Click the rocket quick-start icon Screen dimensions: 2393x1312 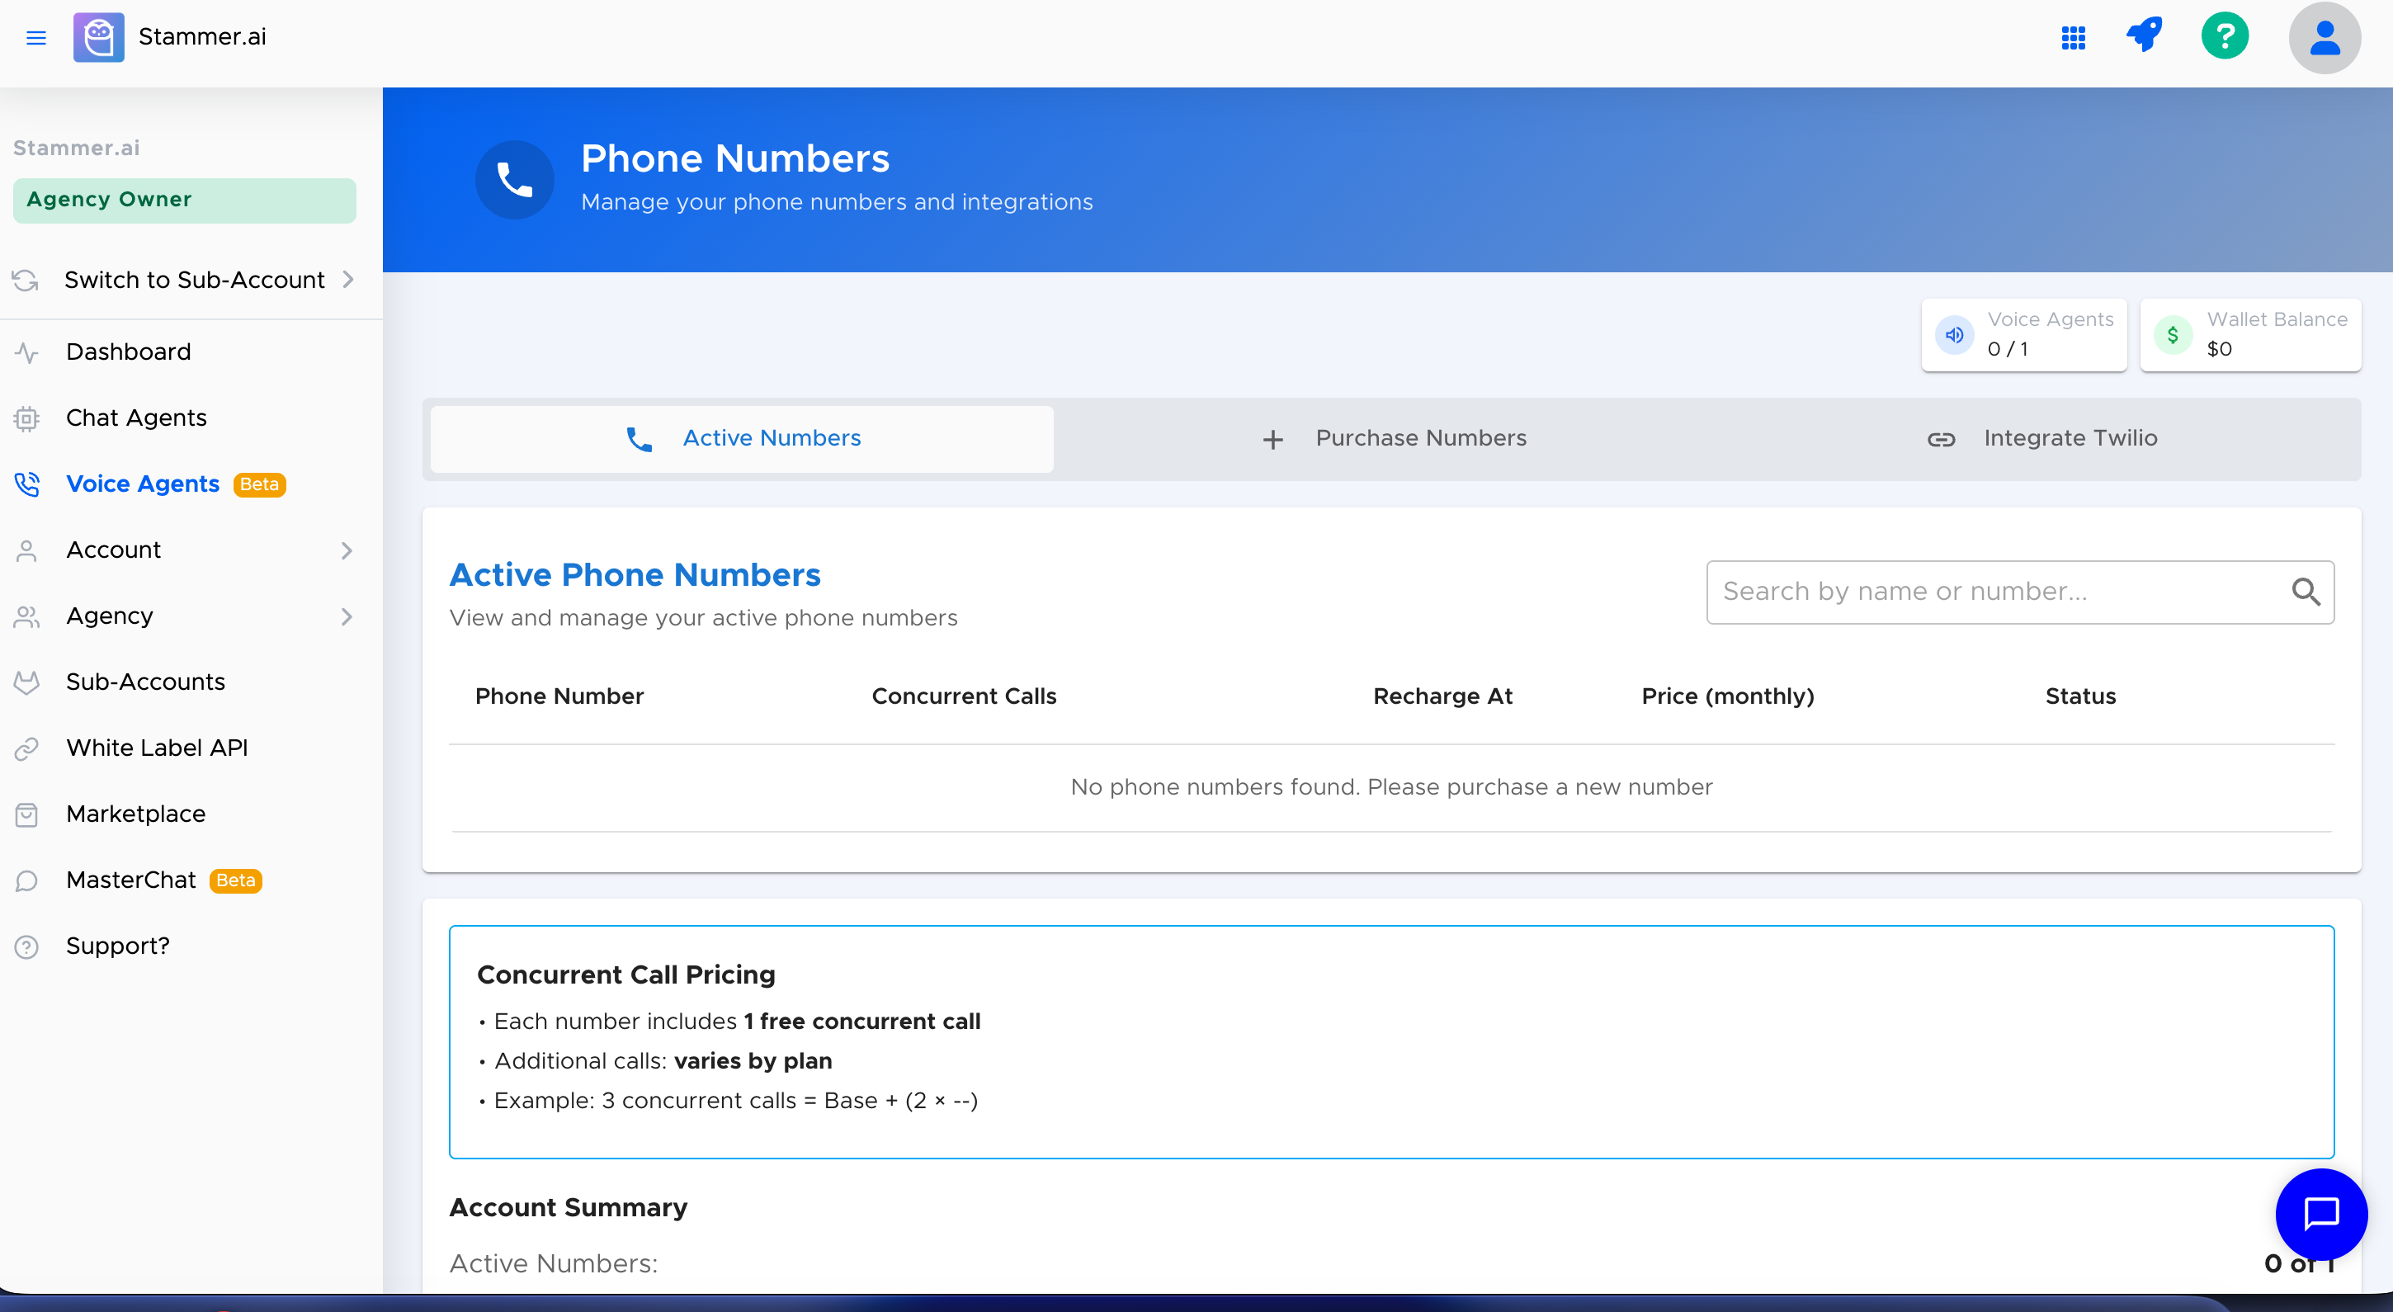point(2144,37)
